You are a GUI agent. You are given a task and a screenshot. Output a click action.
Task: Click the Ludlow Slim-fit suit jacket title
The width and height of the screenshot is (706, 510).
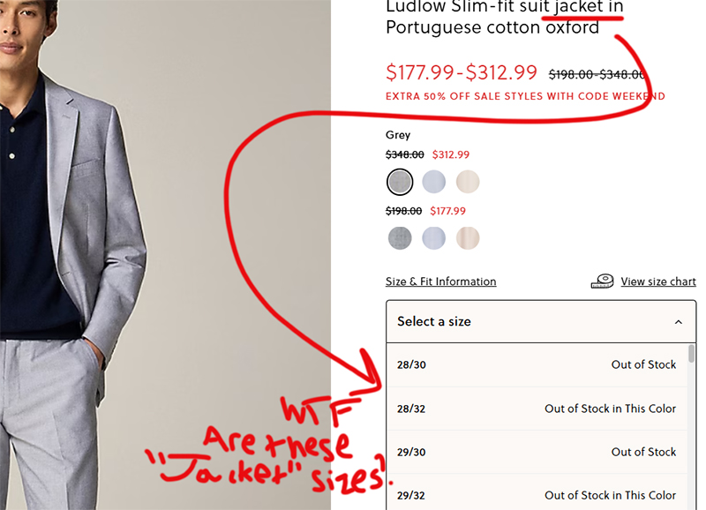coord(505,17)
